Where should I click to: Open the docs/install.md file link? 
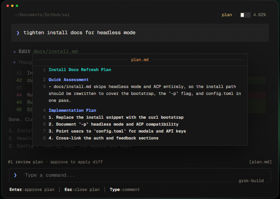(x=55, y=51)
